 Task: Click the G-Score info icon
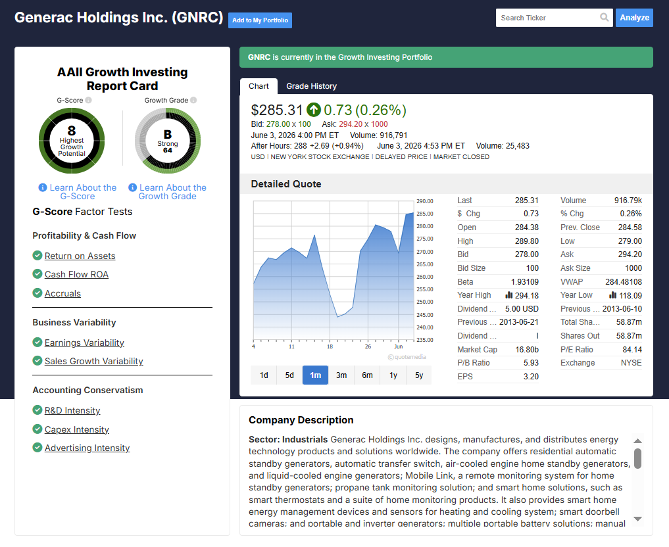click(x=88, y=100)
